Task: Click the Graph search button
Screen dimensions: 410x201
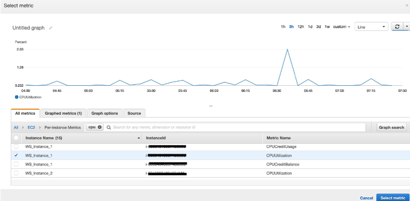Action: click(x=391, y=127)
